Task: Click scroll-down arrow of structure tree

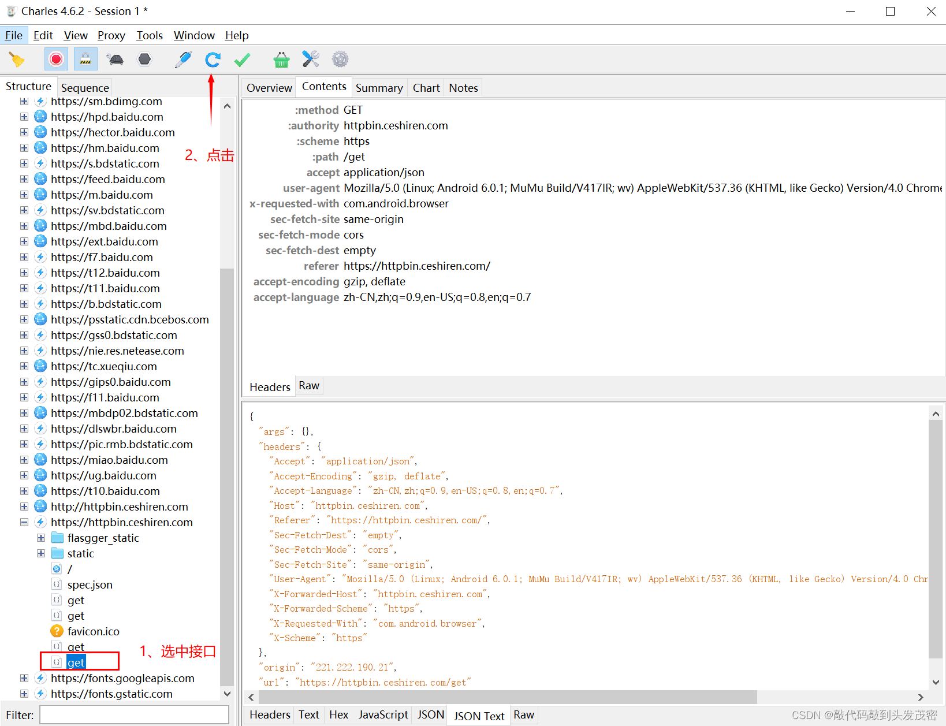Action: pos(227,694)
